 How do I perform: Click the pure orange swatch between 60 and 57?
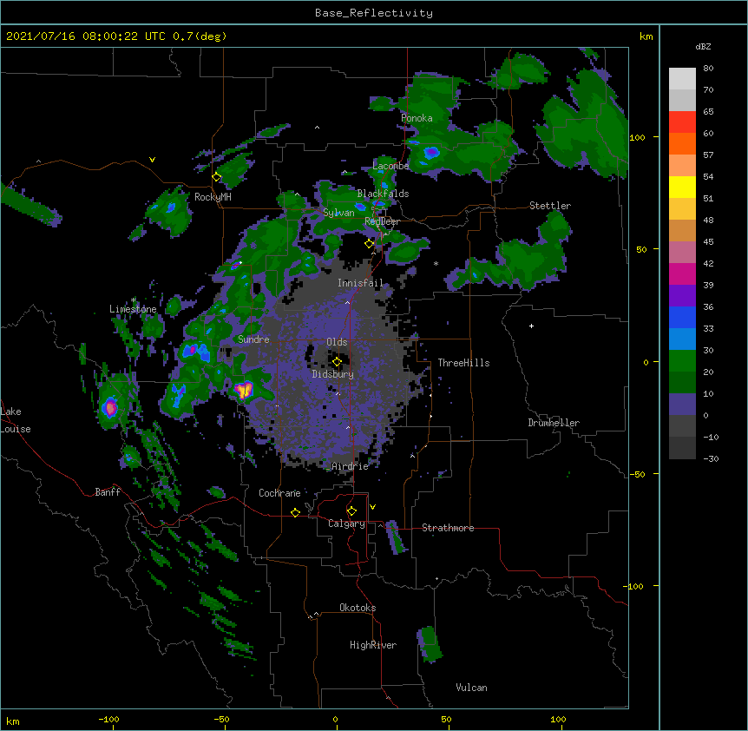[x=682, y=143]
